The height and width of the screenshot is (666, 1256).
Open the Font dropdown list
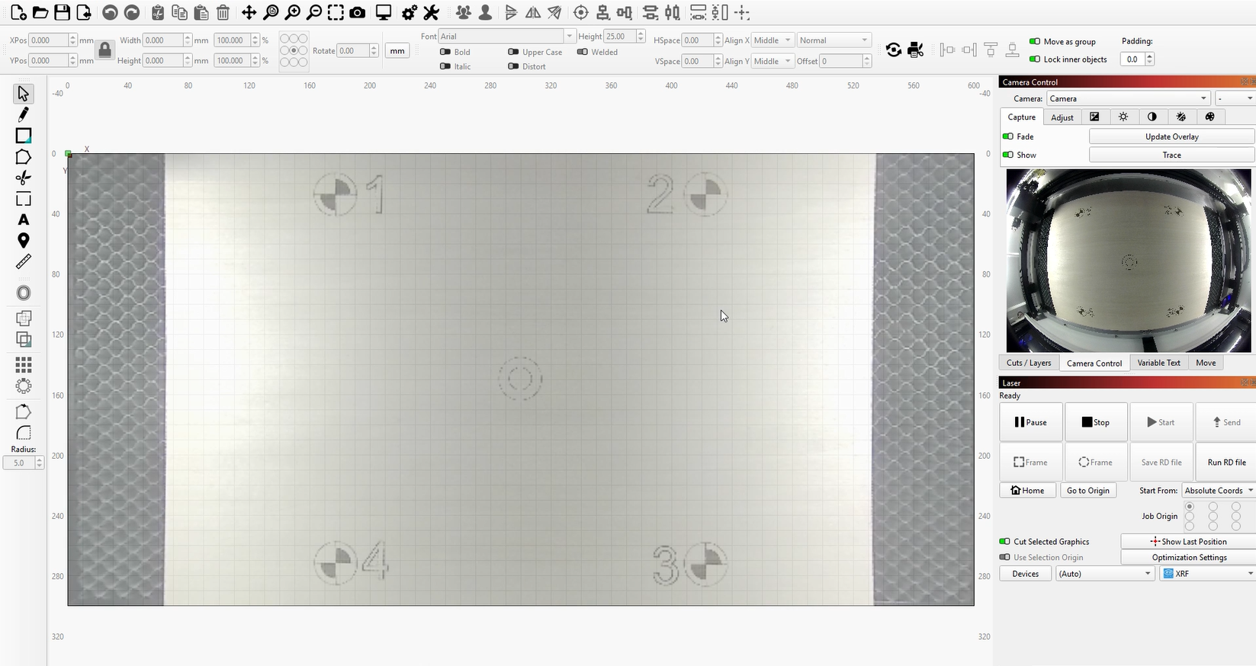click(x=569, y=37)
